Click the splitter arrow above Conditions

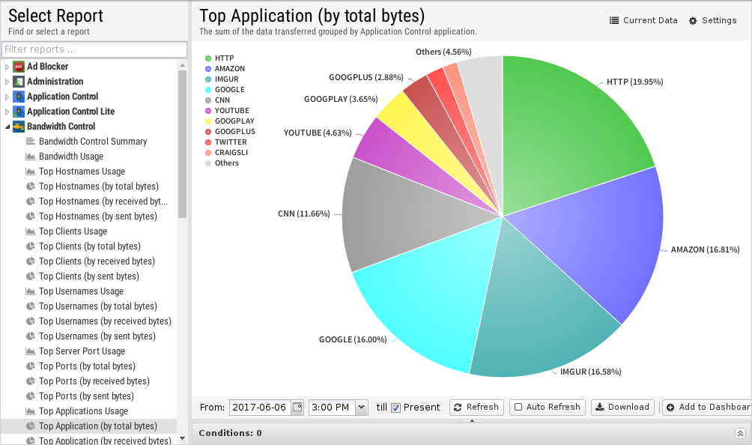tap(472, 420)
